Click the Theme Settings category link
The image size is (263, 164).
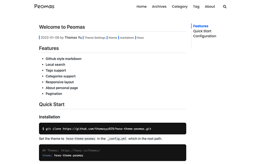(x=95, y=38)
